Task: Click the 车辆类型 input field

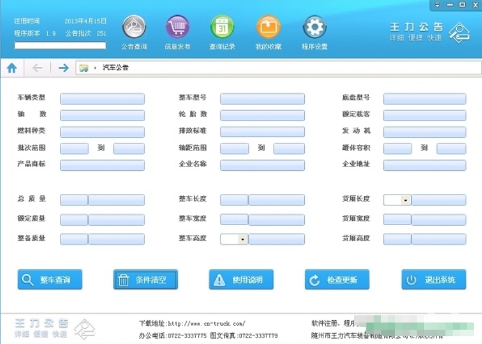Action: (102, 99)
